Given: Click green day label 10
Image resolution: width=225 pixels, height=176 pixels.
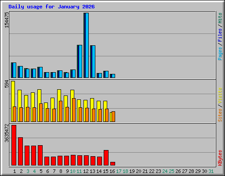Looking at the screenshot, I should click(x=73, y=171).
